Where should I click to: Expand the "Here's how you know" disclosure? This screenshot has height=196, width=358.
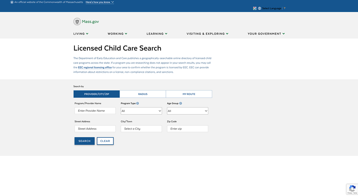(100, 2)
